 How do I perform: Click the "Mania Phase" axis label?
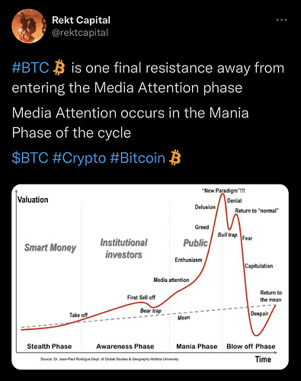click(x=197, y=347)
